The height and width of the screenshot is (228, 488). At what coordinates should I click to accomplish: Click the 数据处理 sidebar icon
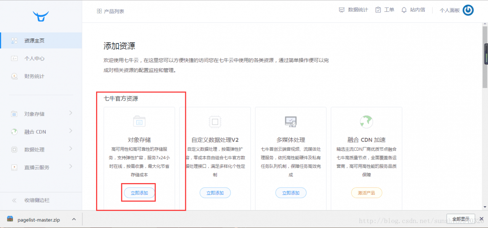14,150
